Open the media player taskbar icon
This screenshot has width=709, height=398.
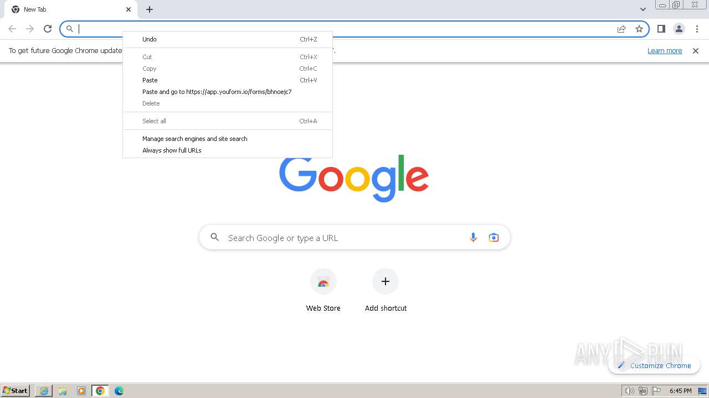coord(81,391)
